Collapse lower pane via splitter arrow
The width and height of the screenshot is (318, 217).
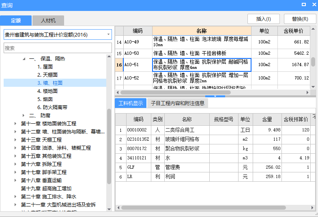coord(215,97)
